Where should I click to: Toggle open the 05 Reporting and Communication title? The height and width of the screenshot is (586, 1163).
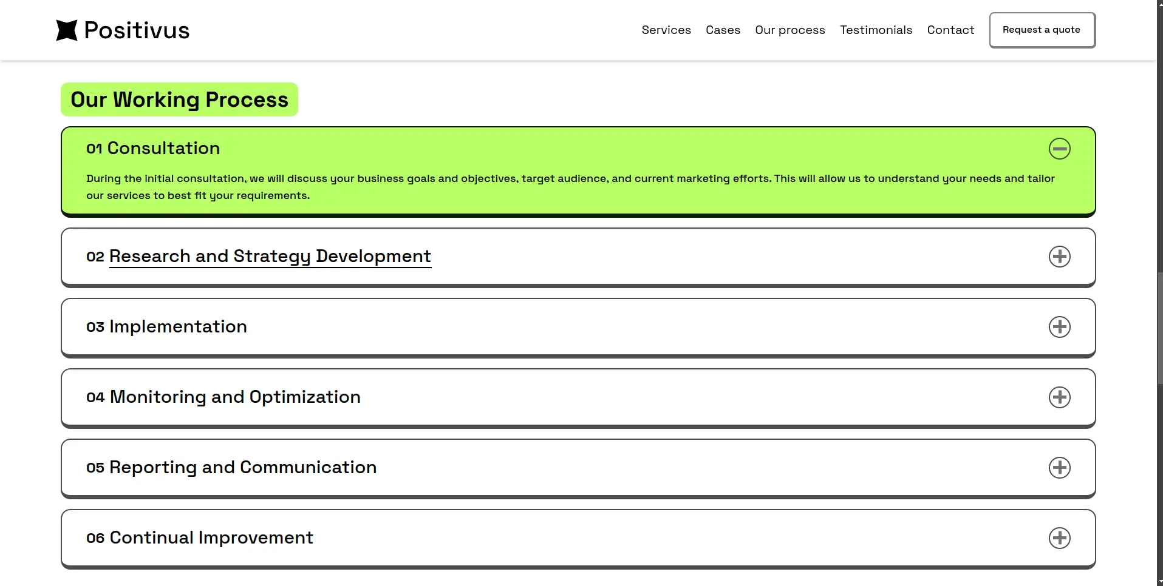pyautogui.click(x=242, y=468)
